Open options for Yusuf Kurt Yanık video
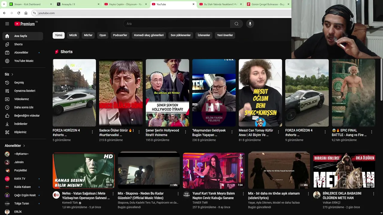 click(243, 194)
